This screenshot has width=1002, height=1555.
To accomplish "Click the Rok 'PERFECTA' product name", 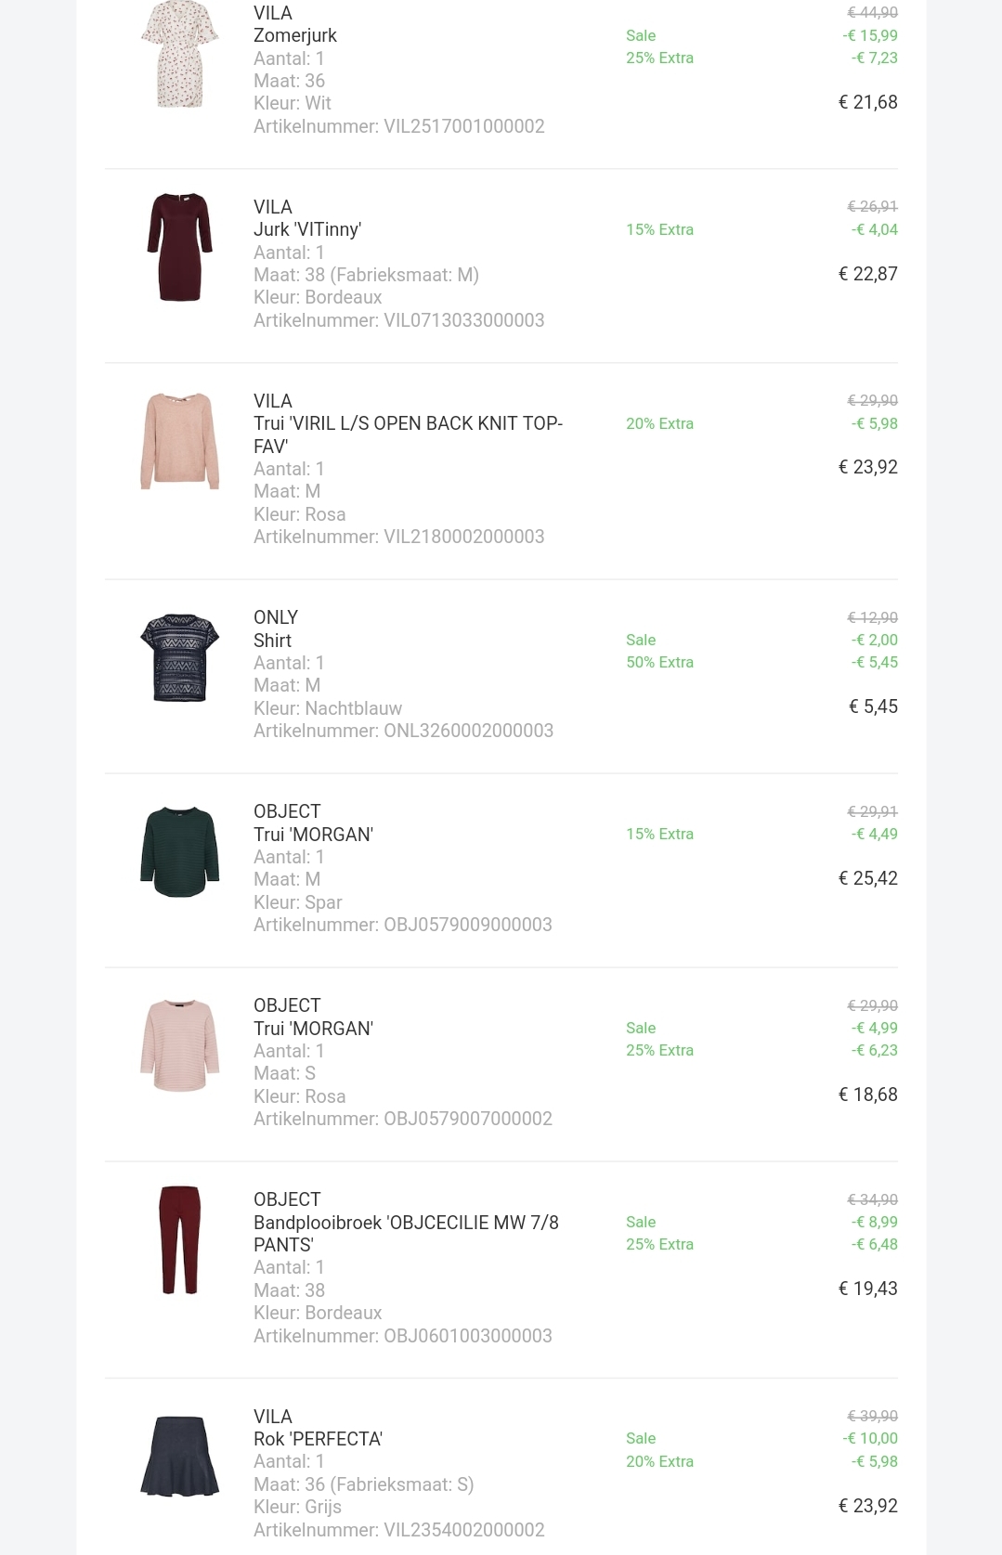I will pyautogui.click(x=318, y=1439).
